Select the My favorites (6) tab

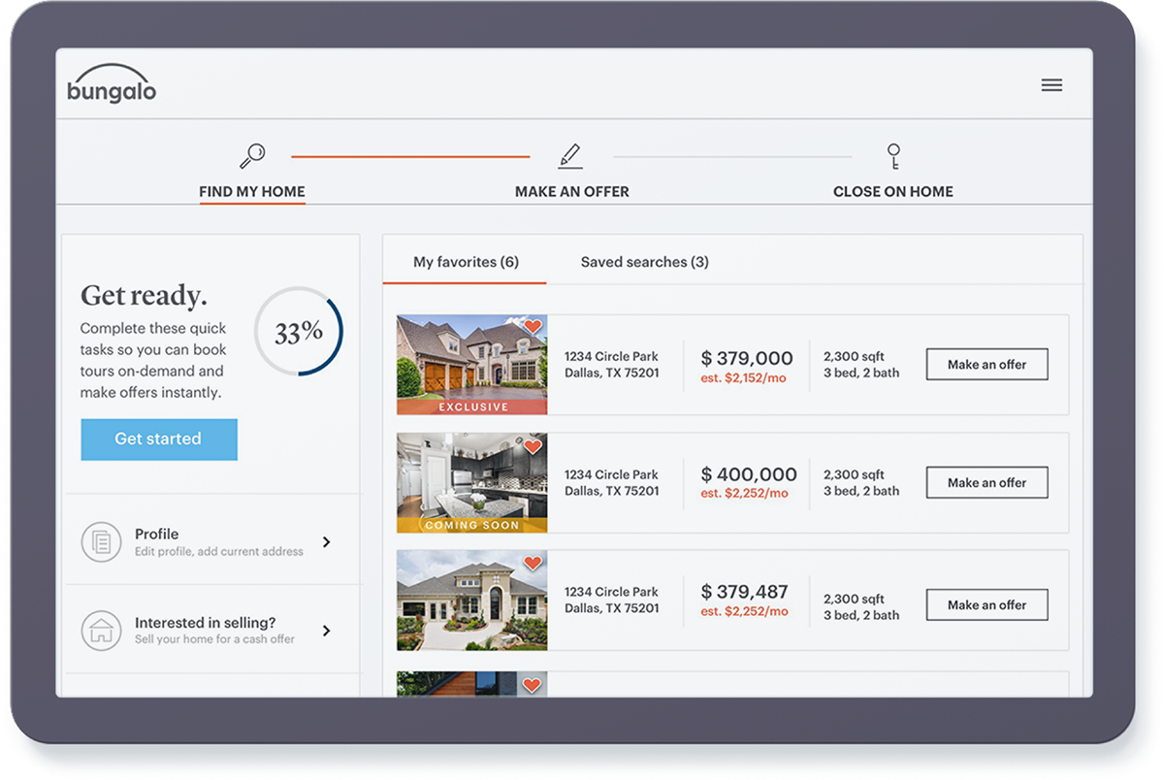pos(466,262)
